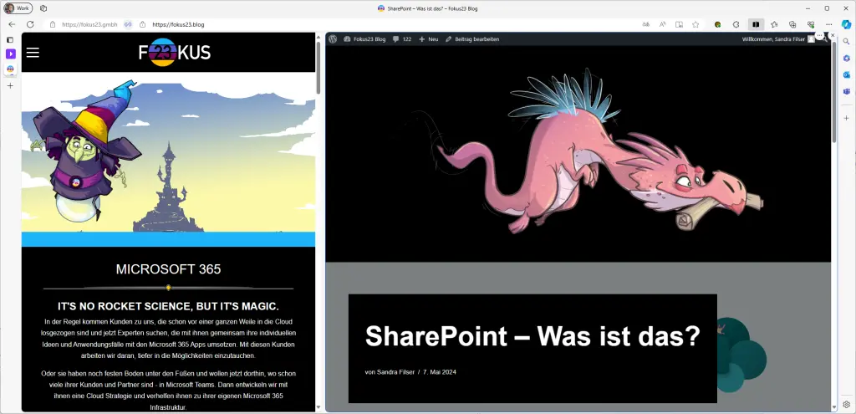Click the IT'S NO ROCKET SCIENCE heading
This screenshot has width=856, height=414.
(x=168, y=306)
